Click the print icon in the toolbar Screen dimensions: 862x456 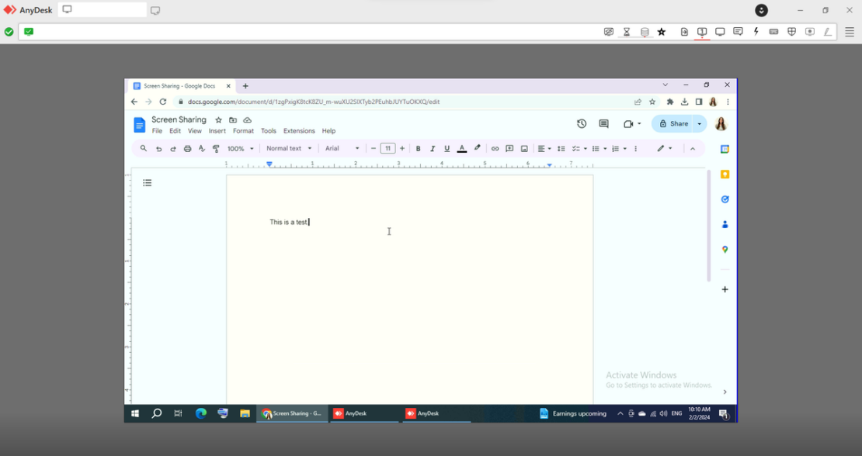[x=187, y=148]
